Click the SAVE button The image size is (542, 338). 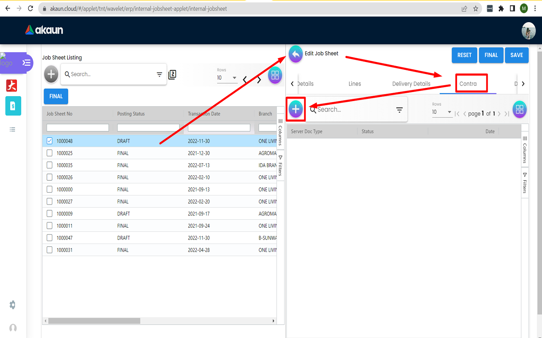tap(516, 55)
